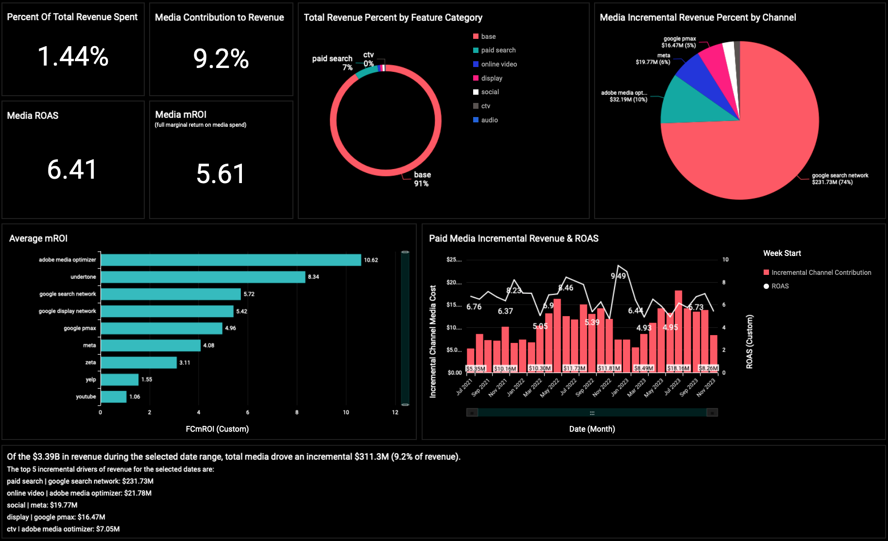
Task: Click the google search network $231.73M label
Action: (x=840, y=179)
